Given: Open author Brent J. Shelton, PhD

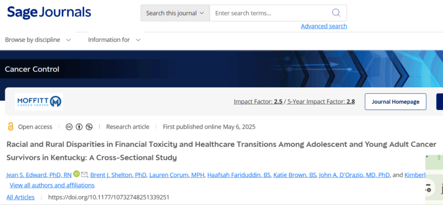Looking at the screenshot, I should coord(118,175).
